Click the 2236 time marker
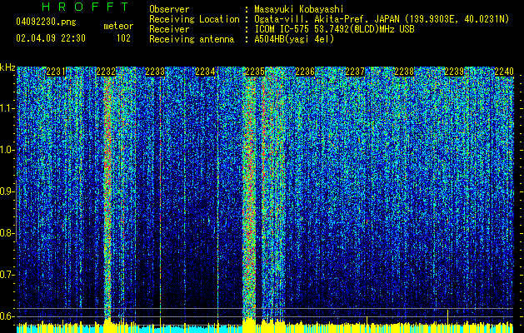This screenshot has width=524, height=333. coord(305,72)
